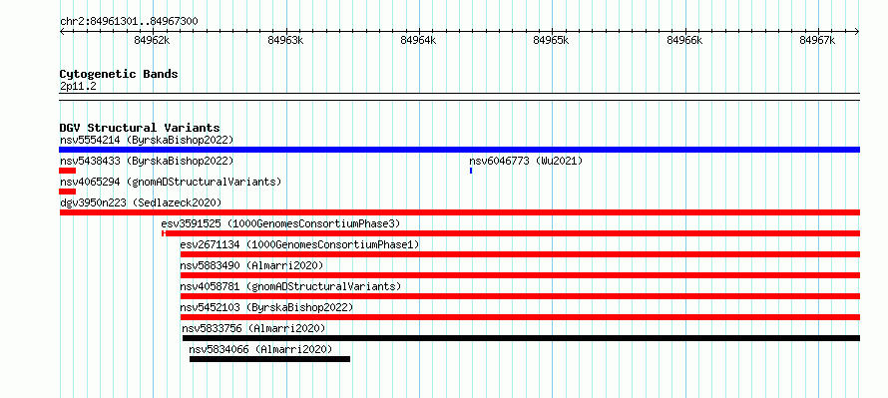Select the red esv3591525 variant bar
The height and width of the screenshot is (398, 888).
tap(511, 233)
